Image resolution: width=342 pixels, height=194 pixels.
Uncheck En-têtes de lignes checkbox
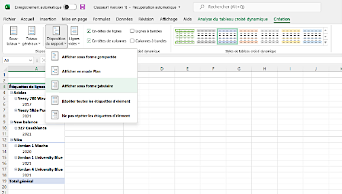tap(89, 31)
